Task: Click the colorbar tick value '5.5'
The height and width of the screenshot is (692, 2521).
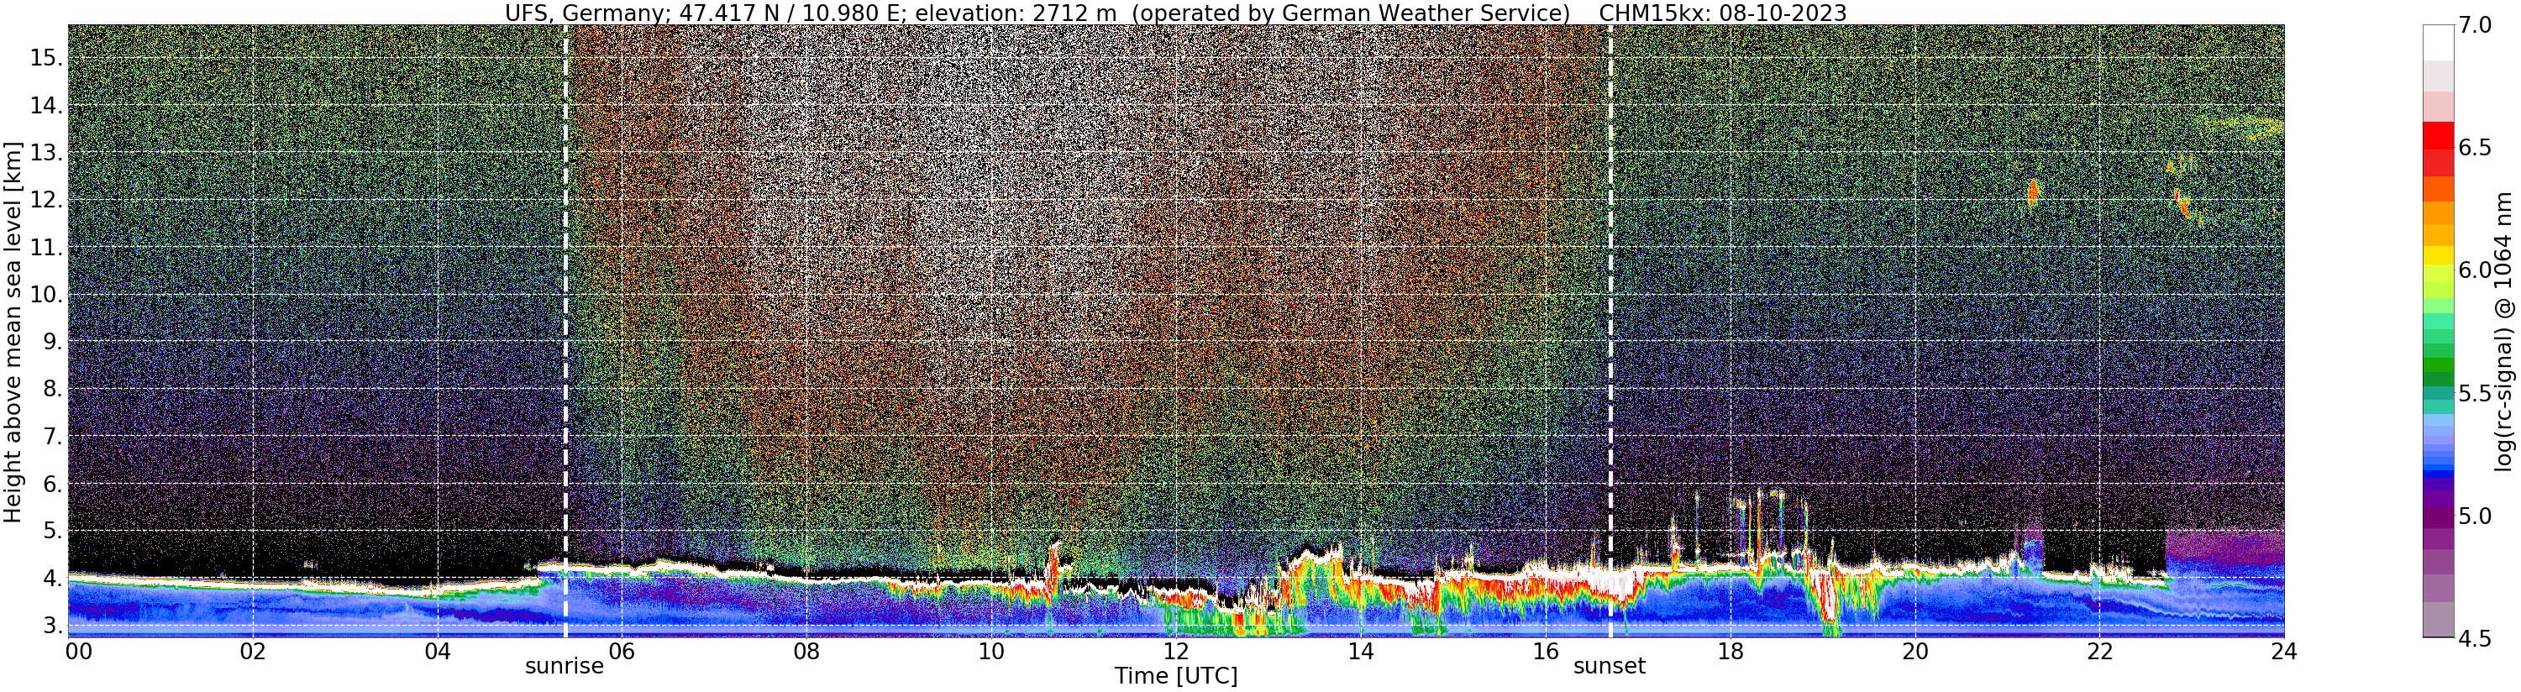Action: (x=2476, y=394)
